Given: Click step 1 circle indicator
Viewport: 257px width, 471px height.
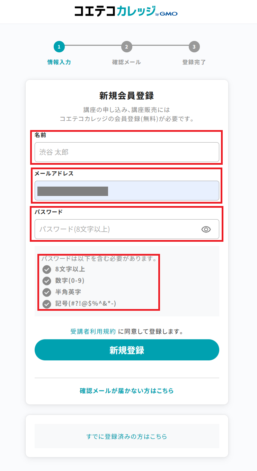Looking at the screenshot, I should tap(59, 46).
